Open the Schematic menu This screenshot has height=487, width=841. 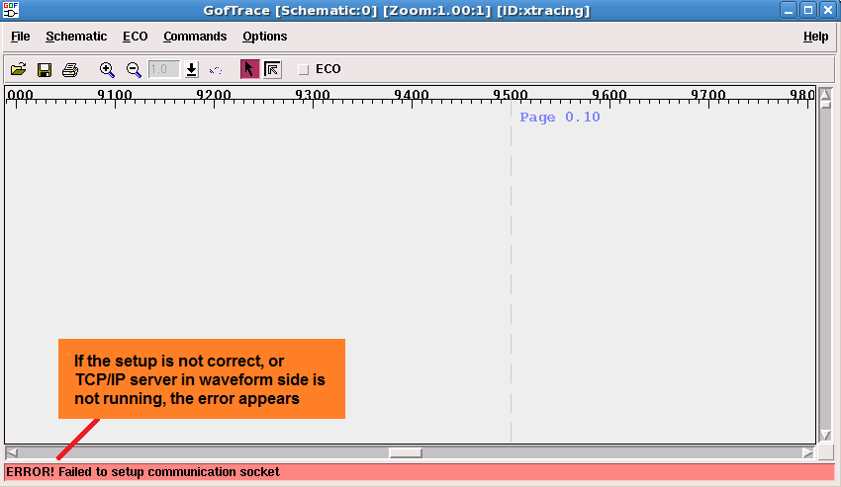click(76, 37)
